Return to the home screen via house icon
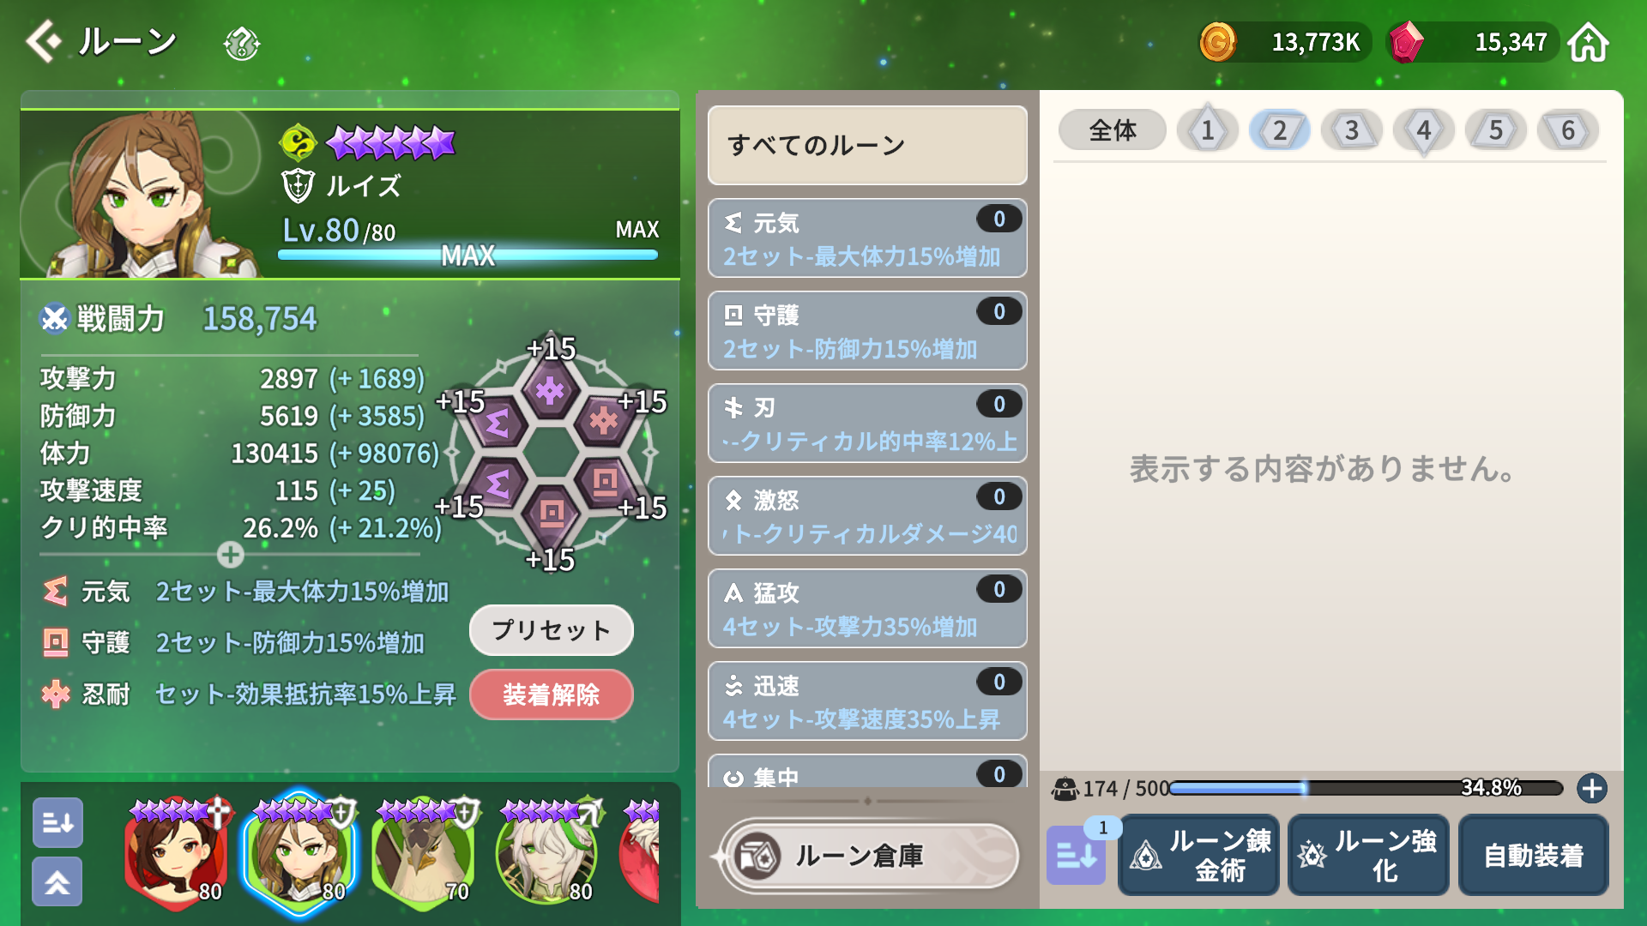 click(1588, 42)
